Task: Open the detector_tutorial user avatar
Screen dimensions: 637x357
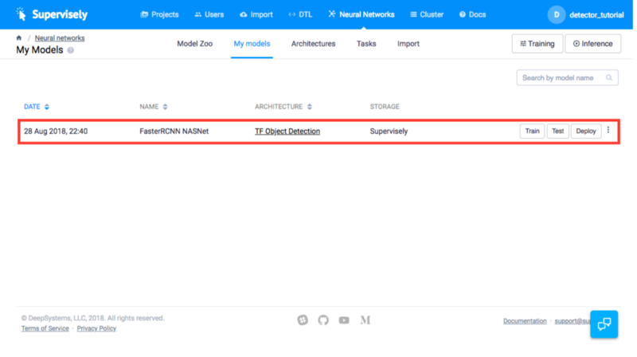Action: pos(556,14)
